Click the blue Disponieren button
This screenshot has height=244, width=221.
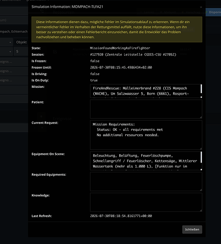click(213, 12)
